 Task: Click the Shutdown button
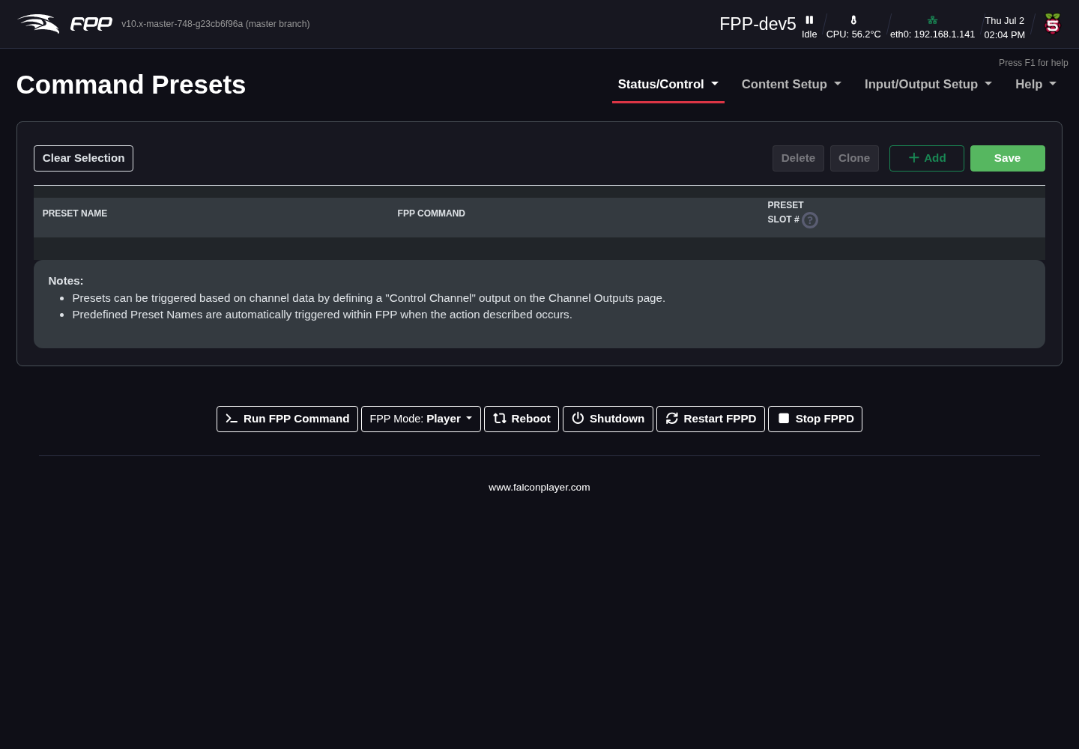(x=608, y=419)
